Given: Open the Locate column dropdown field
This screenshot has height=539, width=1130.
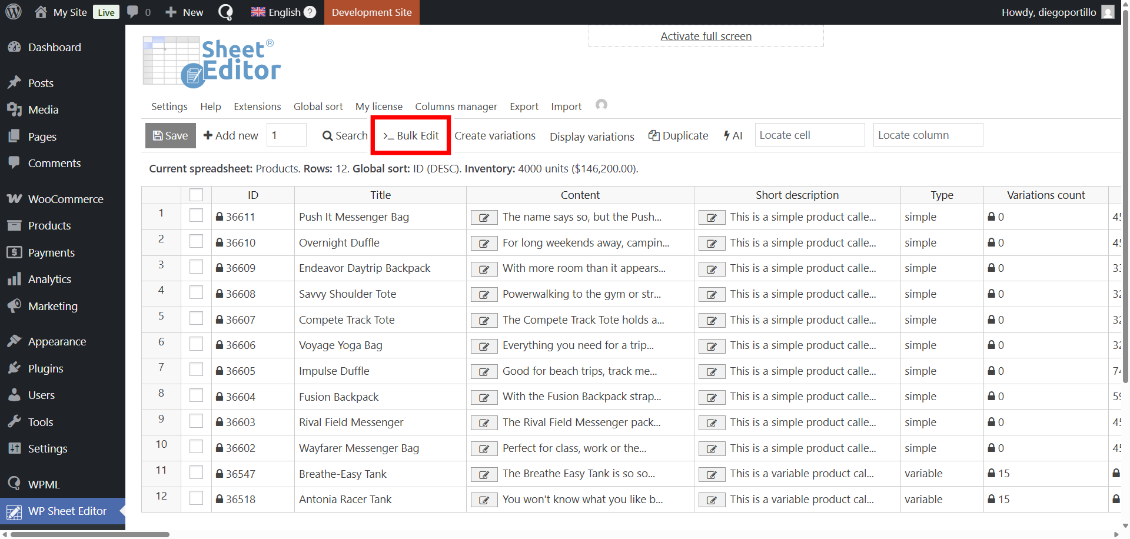Looking at the screenshot, I should (x=928, y=135).
